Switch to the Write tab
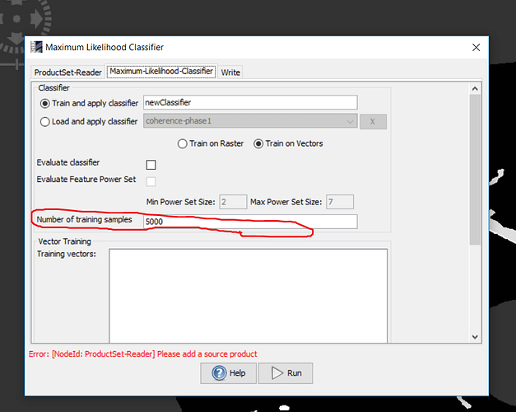This screenshot has width=516, height=412. [230, 73]
